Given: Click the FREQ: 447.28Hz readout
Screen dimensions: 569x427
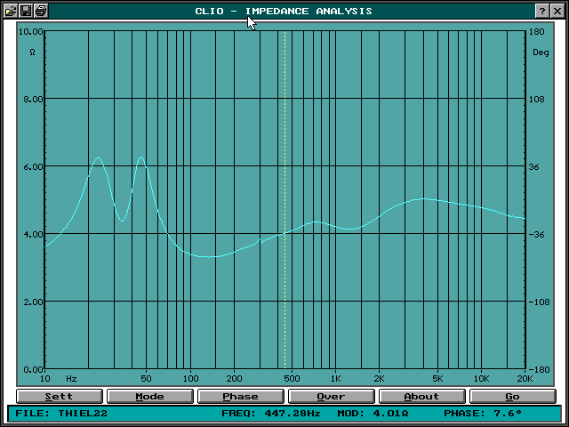Looking at the screenshot, I should coord(270,414).
